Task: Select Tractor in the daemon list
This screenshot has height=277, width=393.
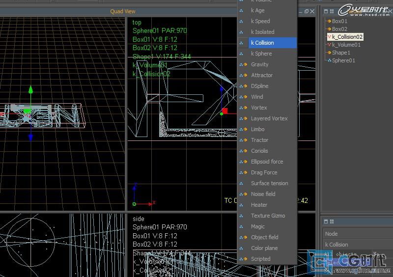Action: 267,140
